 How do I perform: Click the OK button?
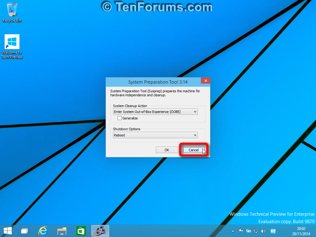tap(167, 150)
